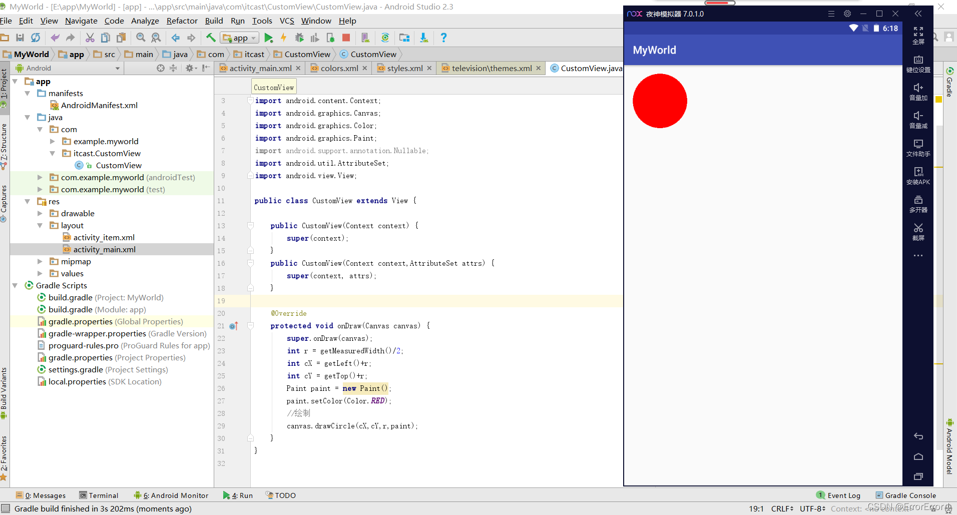
Task: Open the Build menu
Action: [214, 21]
